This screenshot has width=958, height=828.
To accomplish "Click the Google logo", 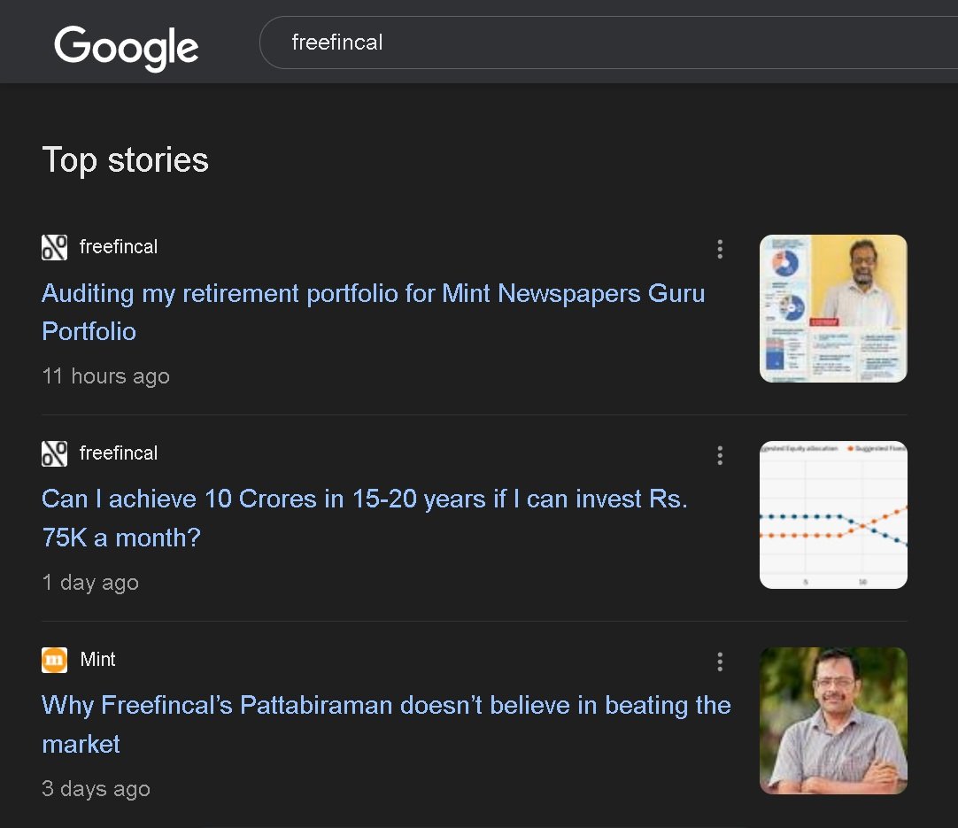I will coord(127,47).
